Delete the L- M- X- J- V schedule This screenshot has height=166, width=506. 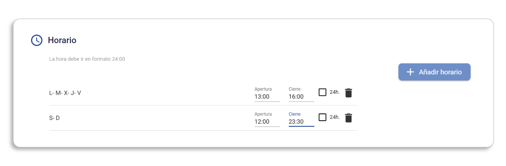(x=348, y=93)
